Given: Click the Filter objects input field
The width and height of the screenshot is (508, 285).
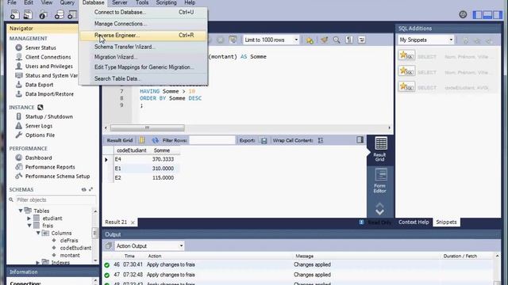Looking at the screenshot, I should pyautogui.click(x=56, y=200).
